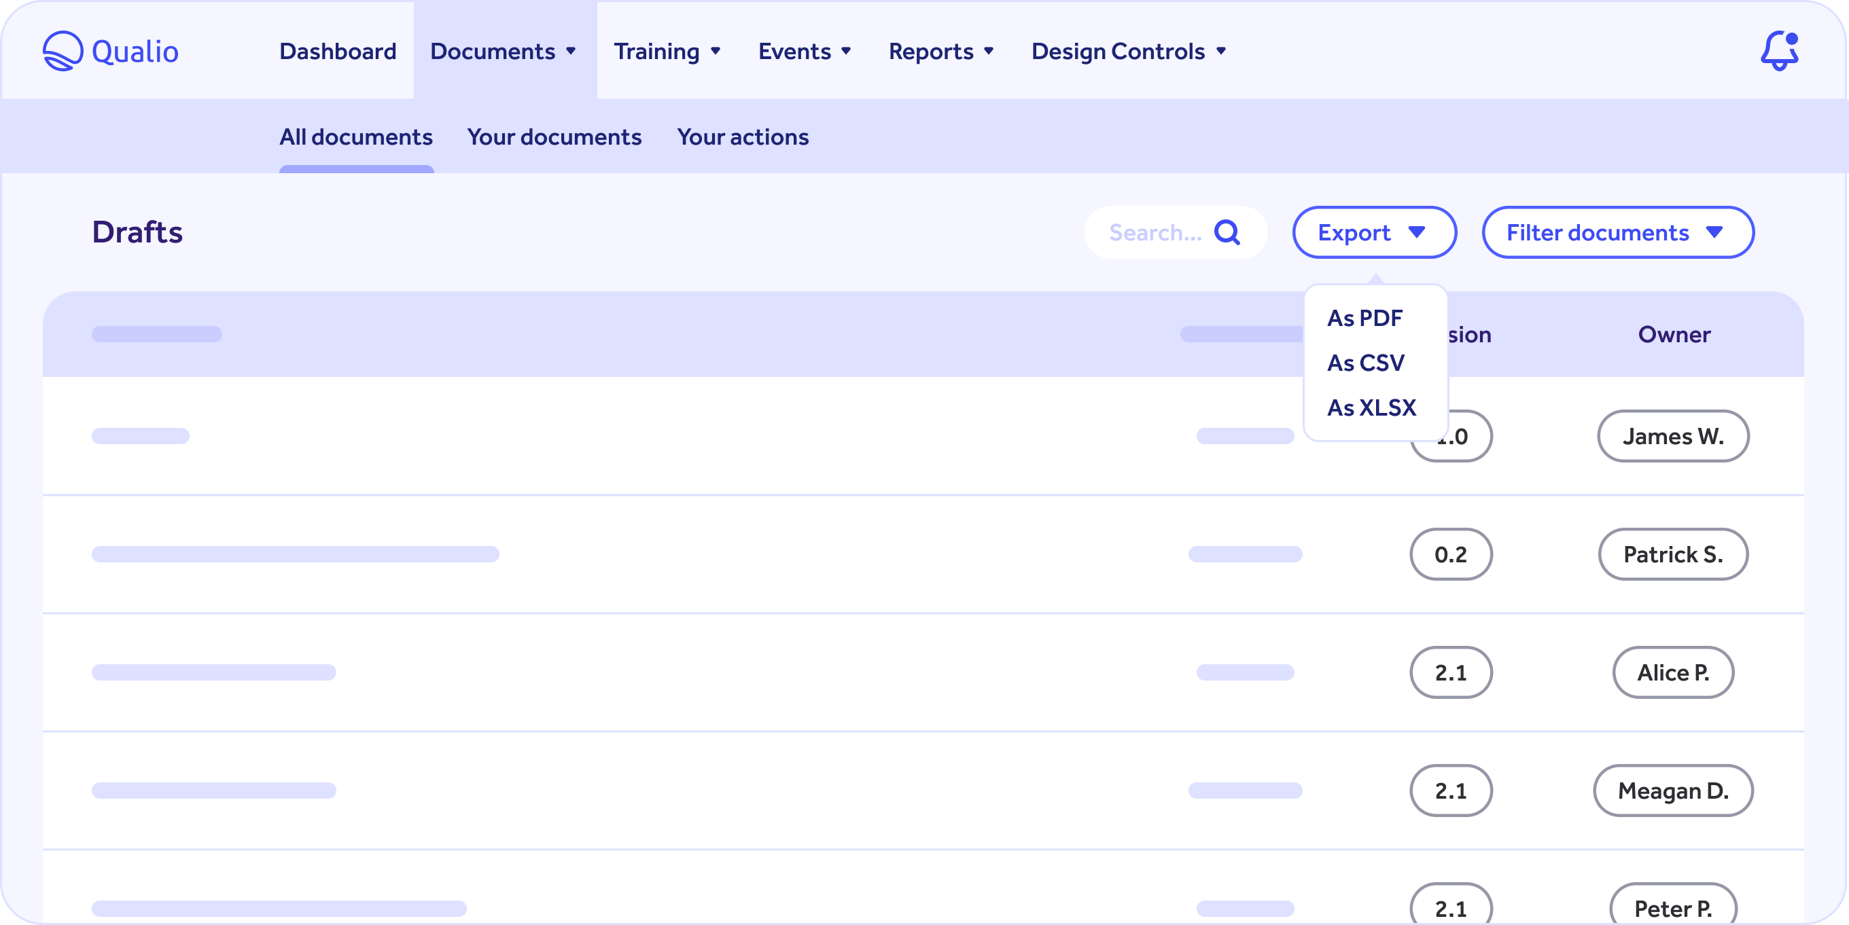The image size is (1849, 925).
Task: Expand the Documents menu chevron
Action: point(572,51)
